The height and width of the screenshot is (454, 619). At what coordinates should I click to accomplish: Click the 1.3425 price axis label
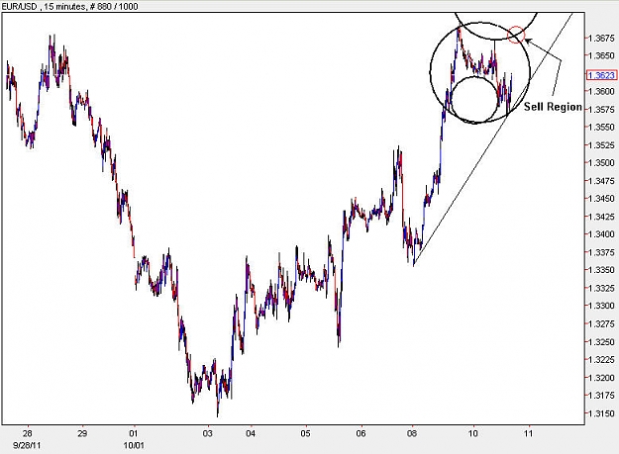(x=601, y=217)
